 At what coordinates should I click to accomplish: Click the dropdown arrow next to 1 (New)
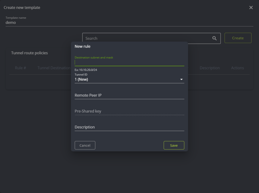tap(181, 79)
